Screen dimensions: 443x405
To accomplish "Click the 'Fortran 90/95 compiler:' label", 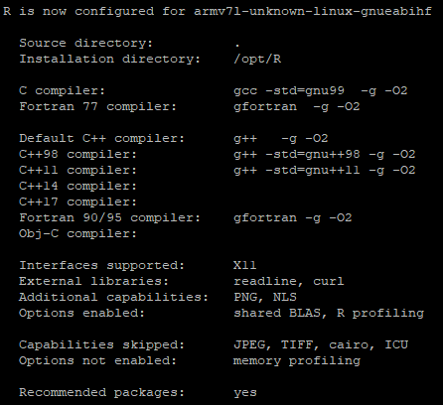I will point(110,218).
